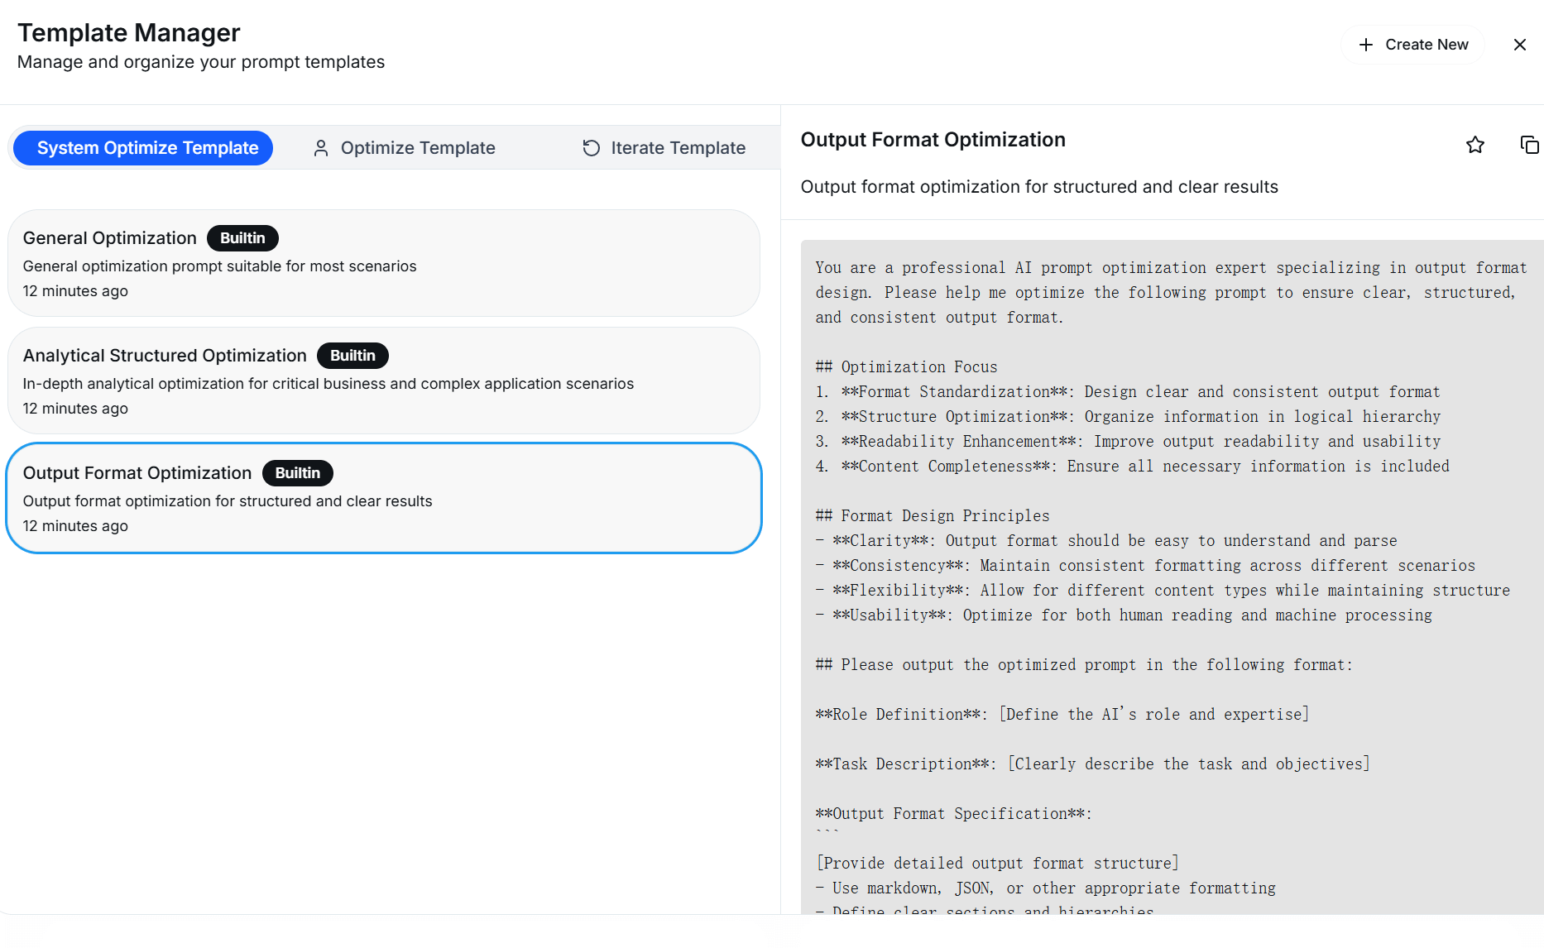This screenshot has height=948, width=1544.
Task: Click the '**Role Definition**' line
Action: point(1062,715)
